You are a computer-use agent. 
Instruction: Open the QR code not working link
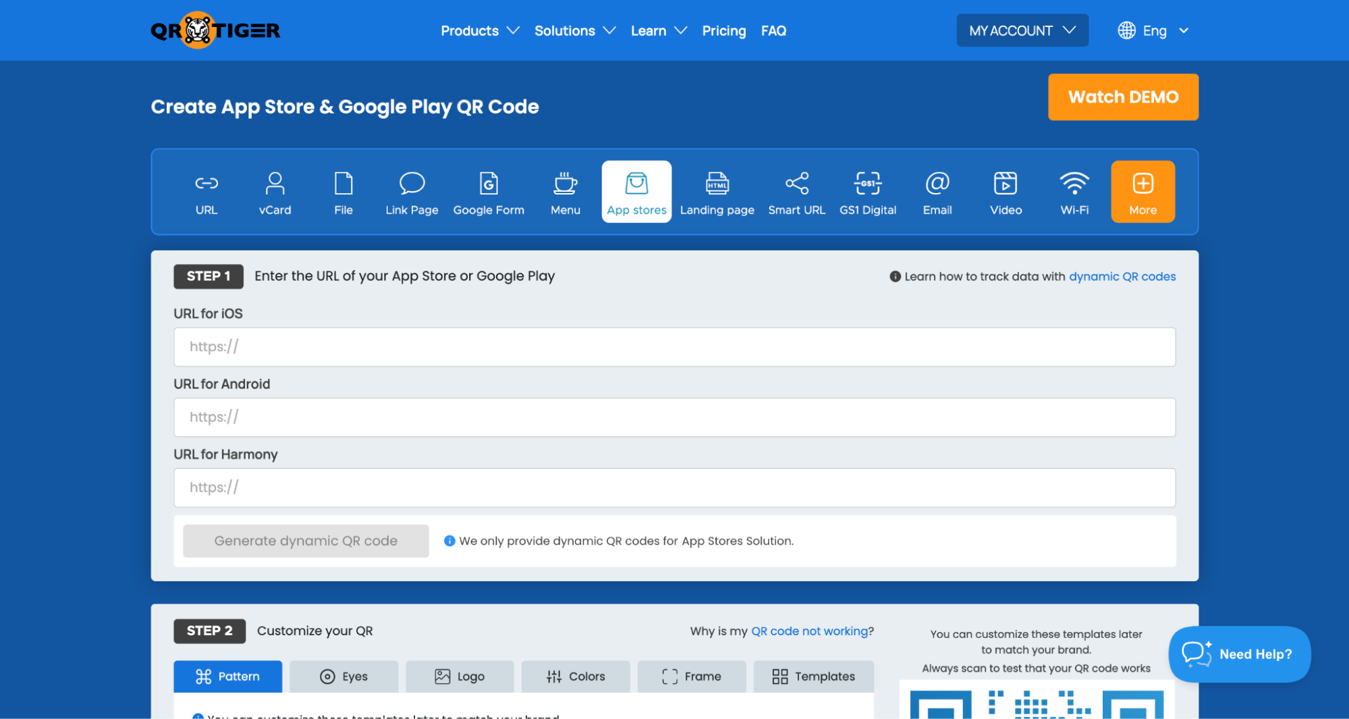[x=810, y=631]
